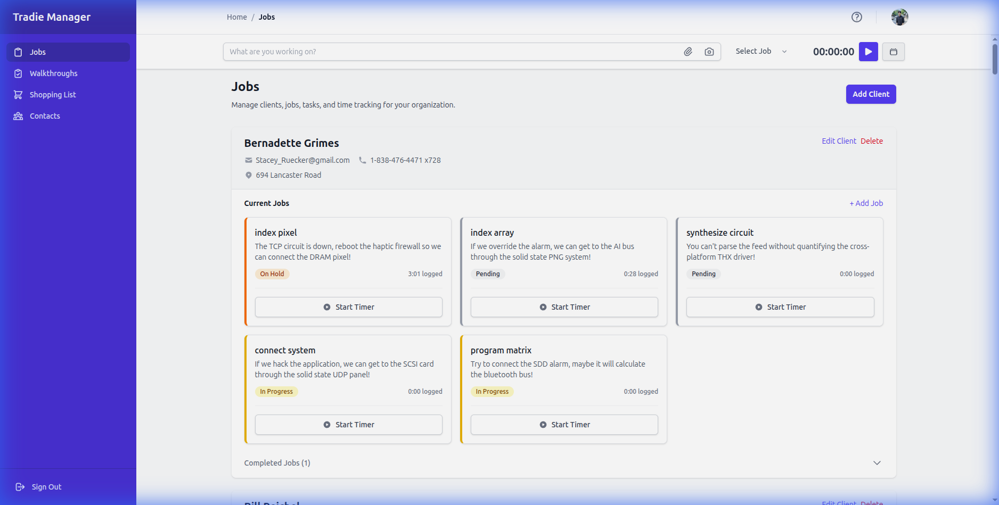Open the calendar icon next to the timer
The image size is (999, 505).
click(893, 52)
